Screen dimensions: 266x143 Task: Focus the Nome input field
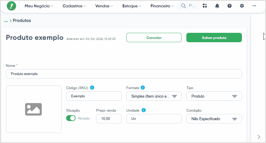(124, 74)
